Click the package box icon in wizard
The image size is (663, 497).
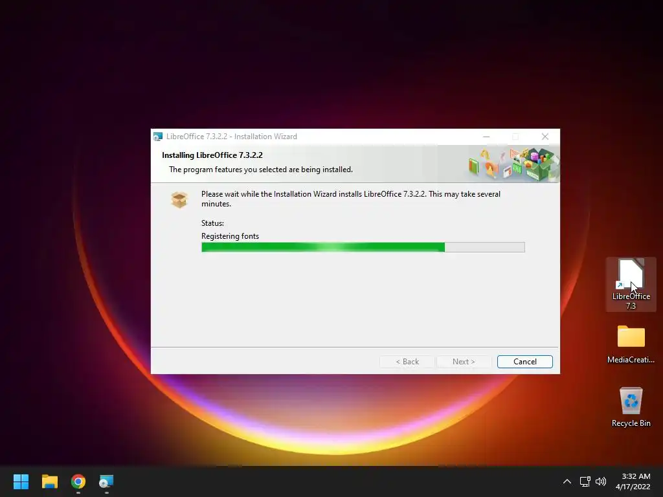(179, 199)
